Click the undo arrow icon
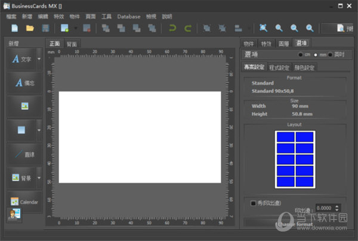The height and width of the screenshot is (241, 358). pos(172,28)
